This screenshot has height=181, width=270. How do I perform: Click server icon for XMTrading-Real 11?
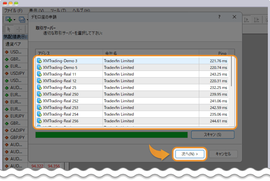[x=39, y=74]
